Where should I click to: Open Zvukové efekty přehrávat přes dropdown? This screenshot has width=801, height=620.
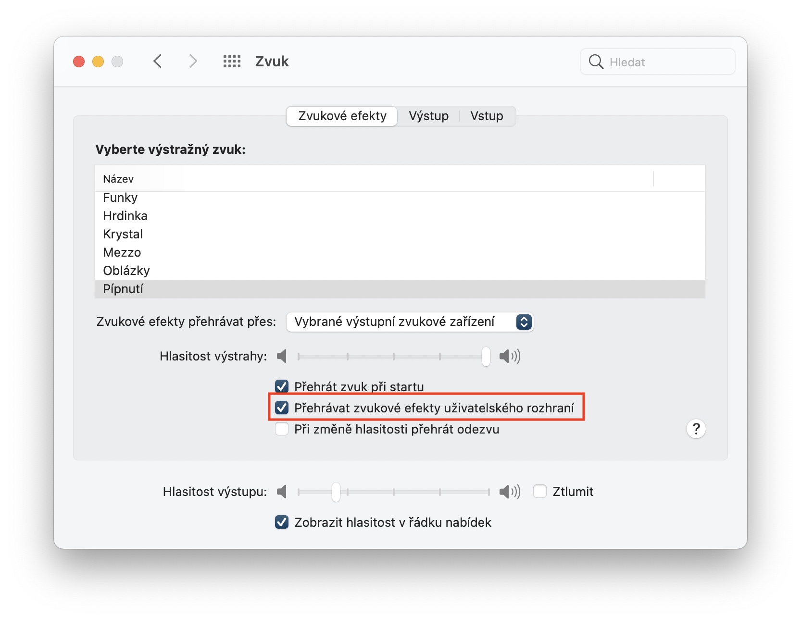pyautogui.click(x=410, y=322)
